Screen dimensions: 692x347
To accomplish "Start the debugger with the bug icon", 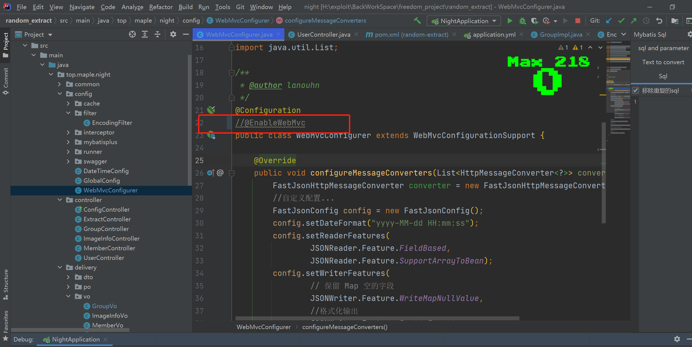I will 522,21.
